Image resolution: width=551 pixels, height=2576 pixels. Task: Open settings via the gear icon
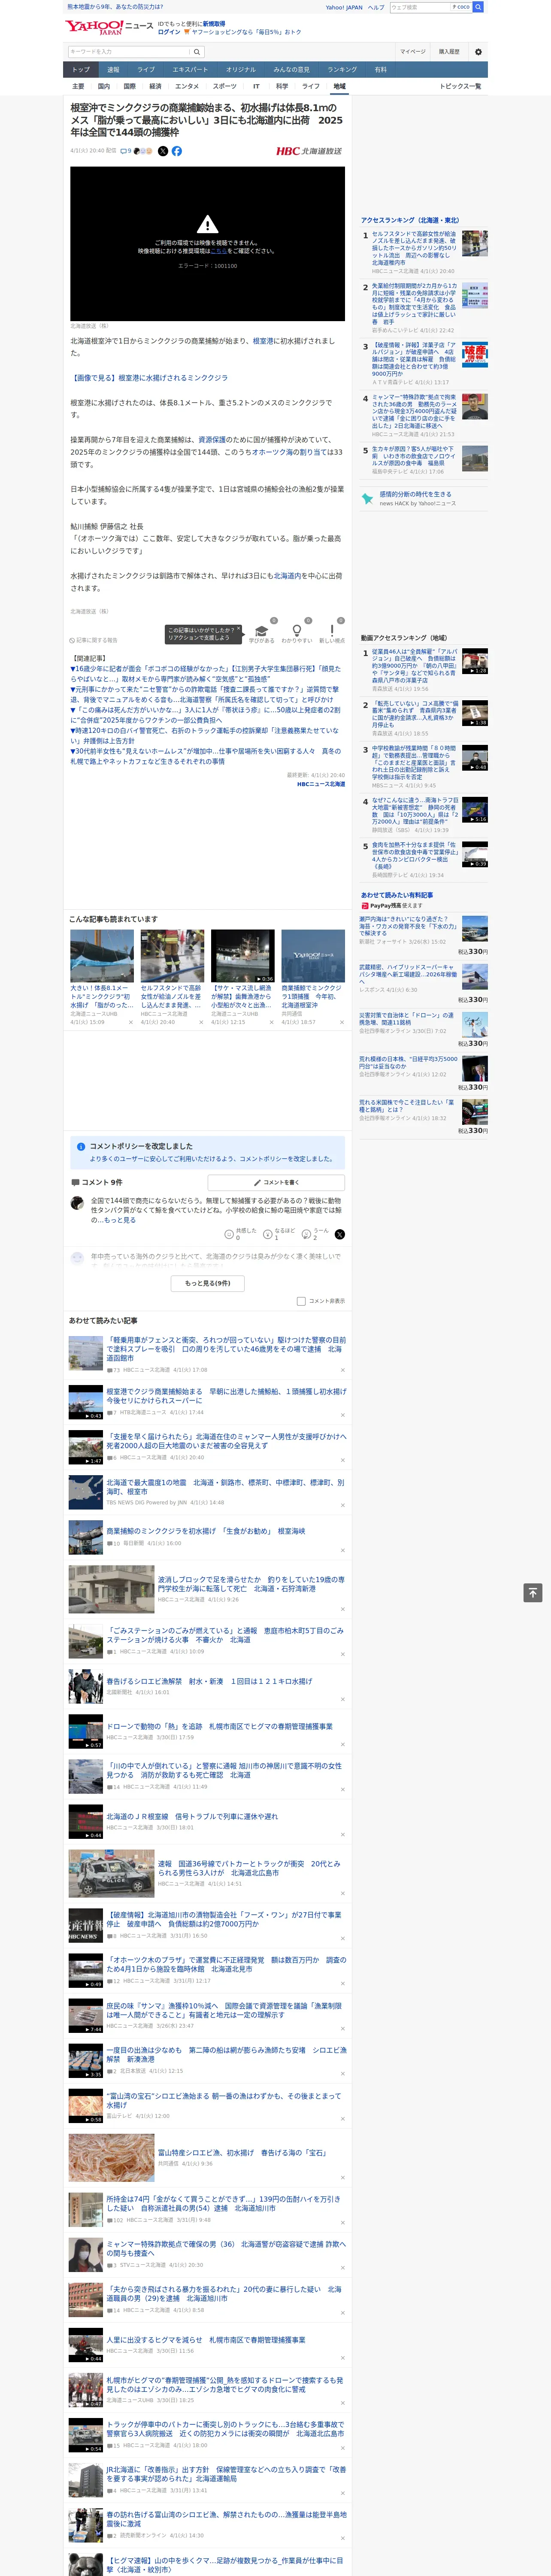pos(478,52)
